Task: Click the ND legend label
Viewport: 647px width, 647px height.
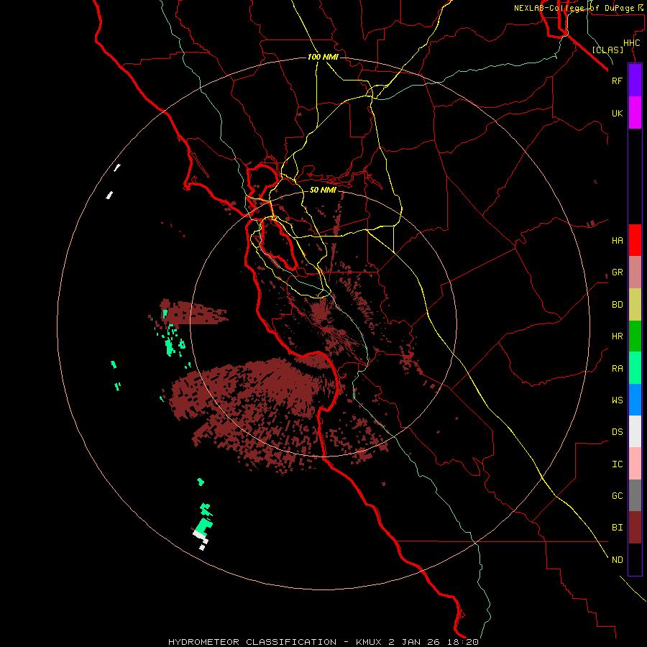Action: 617,560
